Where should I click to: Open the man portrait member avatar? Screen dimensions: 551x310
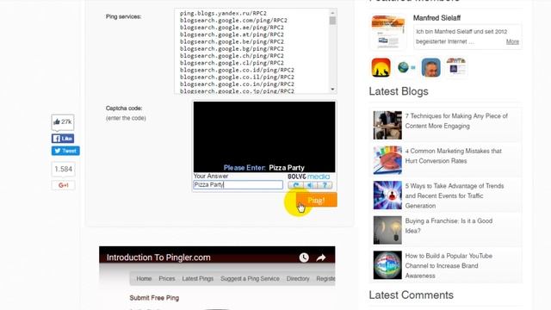click(x=430, y=67)
